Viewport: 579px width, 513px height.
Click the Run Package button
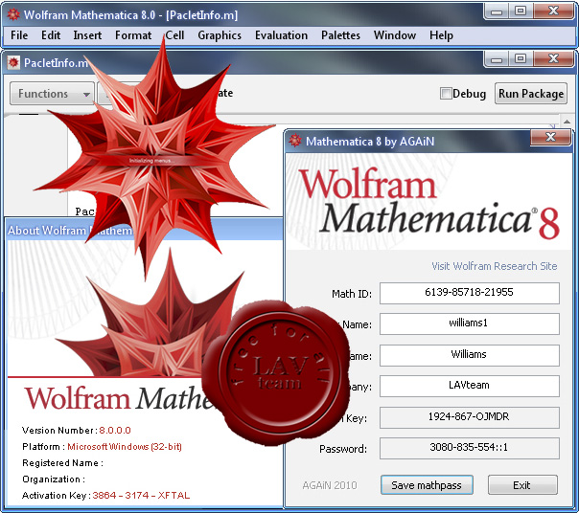click(x=531, y=93)
